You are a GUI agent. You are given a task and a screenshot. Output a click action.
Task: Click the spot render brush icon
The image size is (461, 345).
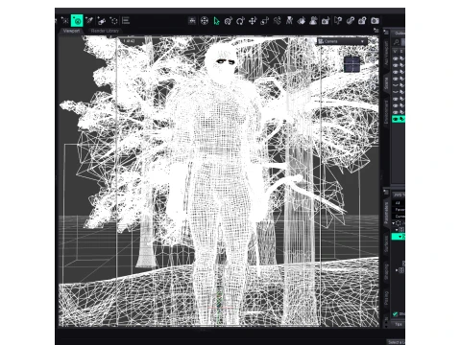pyautogui.click(x=89, y=21)
